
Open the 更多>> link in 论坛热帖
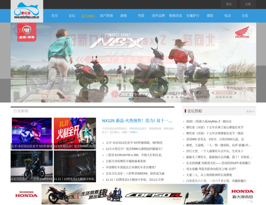[x=250, y=112]
